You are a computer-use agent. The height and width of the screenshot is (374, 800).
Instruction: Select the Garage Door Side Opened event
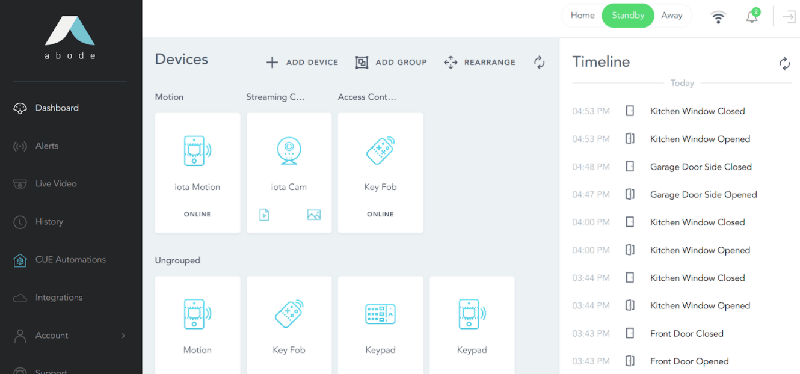pos(703,195)
